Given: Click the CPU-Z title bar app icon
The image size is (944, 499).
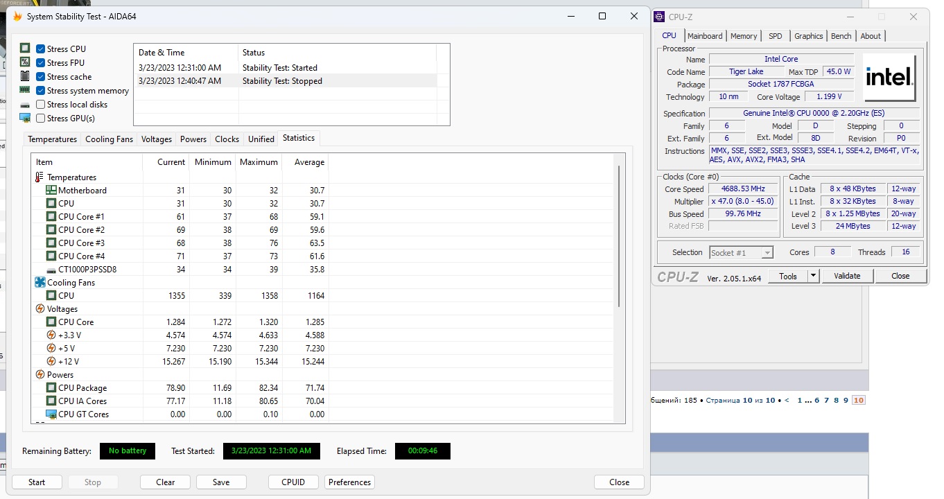Looking at the screenshot, I should [x=659, y=17].
